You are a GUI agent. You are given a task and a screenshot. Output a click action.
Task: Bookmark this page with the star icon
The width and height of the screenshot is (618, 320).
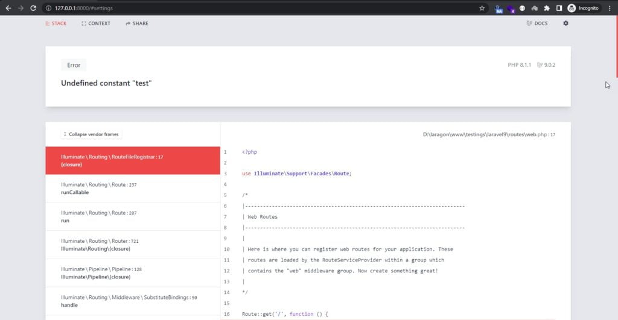pos(482,8)
